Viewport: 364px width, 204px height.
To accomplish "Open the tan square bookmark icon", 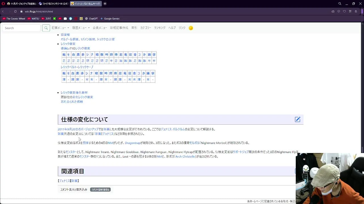I will tap(81, 19).
